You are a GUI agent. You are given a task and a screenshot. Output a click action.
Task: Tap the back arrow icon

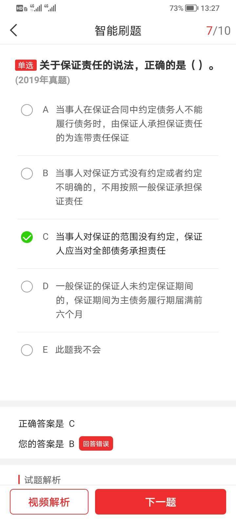[x=13, y=30]
